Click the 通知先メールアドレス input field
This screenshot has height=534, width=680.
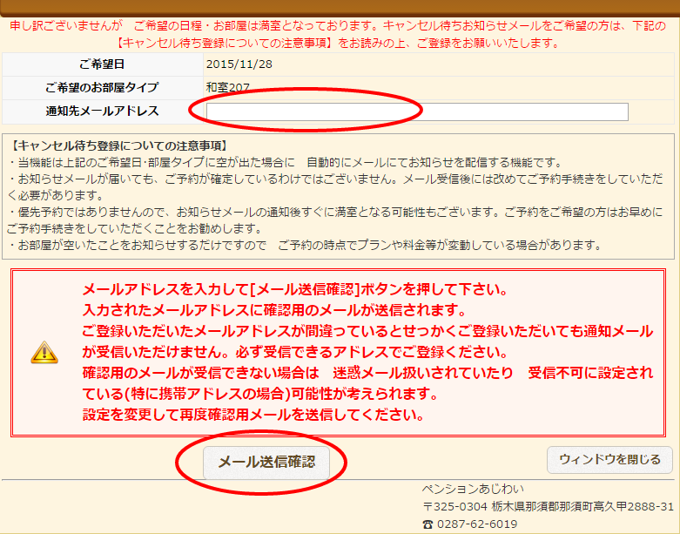[417, 112]
